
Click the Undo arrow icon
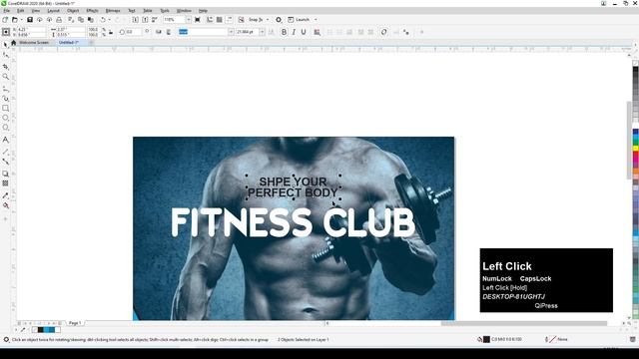[103, 20]
